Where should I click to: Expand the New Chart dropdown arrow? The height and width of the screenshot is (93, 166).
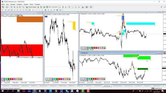(x=4, y=7)
